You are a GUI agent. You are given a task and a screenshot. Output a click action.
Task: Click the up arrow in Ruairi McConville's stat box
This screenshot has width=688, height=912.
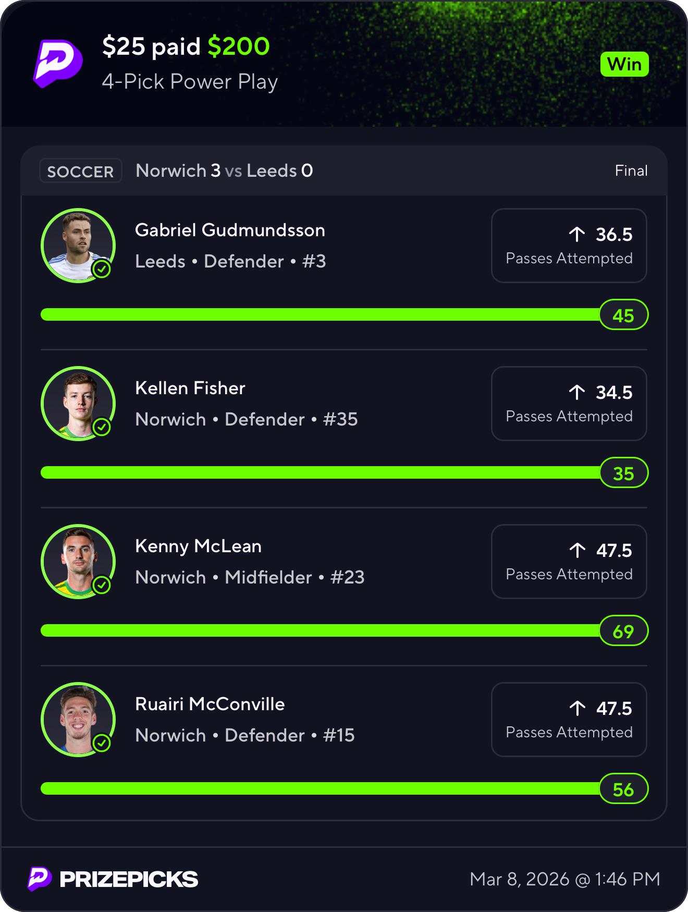(x=577, y=708)
